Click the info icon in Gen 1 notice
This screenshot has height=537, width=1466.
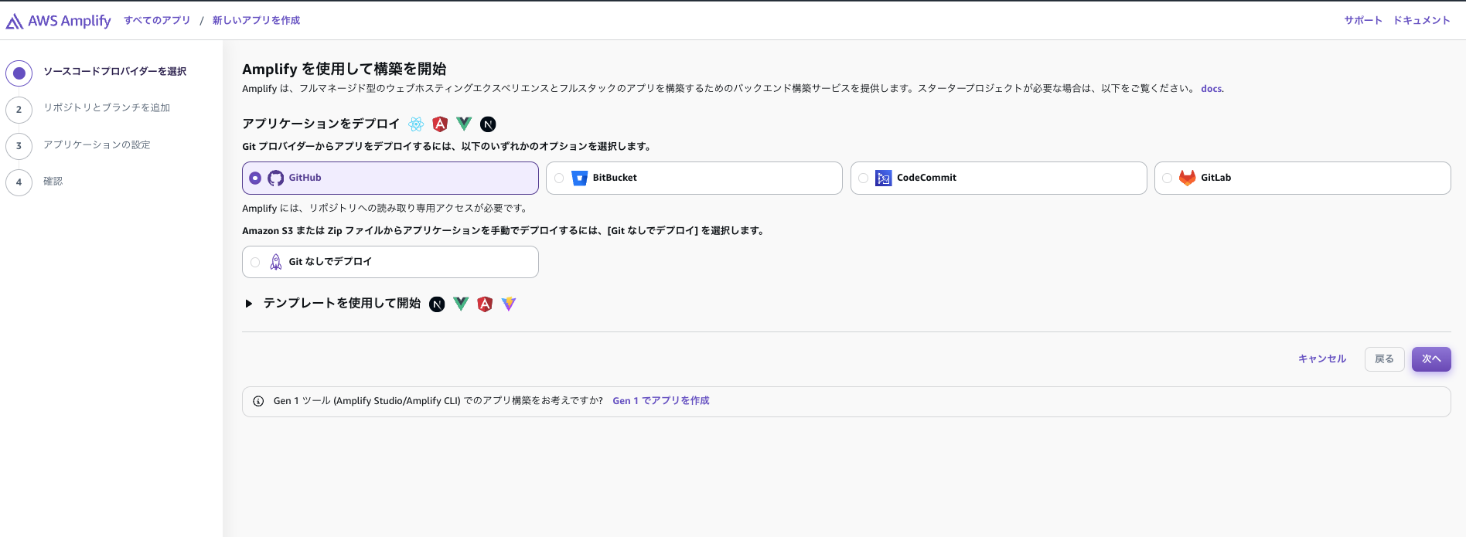tap(259, 401)
